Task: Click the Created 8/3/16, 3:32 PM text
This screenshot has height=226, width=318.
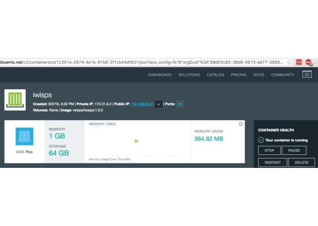Action: click(x=54, y=104)
